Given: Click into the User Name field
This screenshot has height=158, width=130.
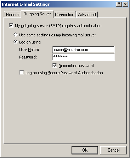Looking at the screenshot, I should coord(84,50).
